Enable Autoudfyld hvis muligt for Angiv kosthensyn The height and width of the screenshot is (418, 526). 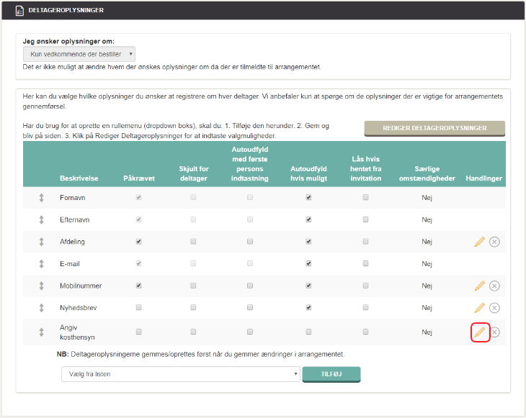coord(308,332)
